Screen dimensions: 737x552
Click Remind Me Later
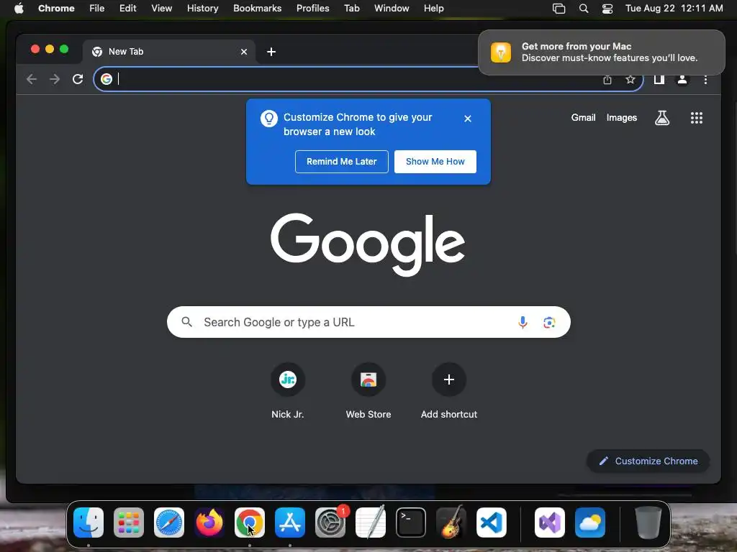[342, 162]
